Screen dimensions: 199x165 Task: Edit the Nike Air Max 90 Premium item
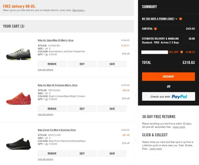[82, 109]
